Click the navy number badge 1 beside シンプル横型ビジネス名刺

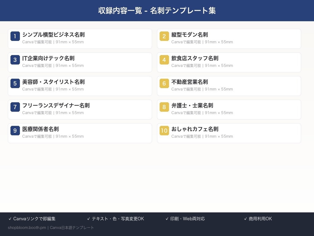15,36
